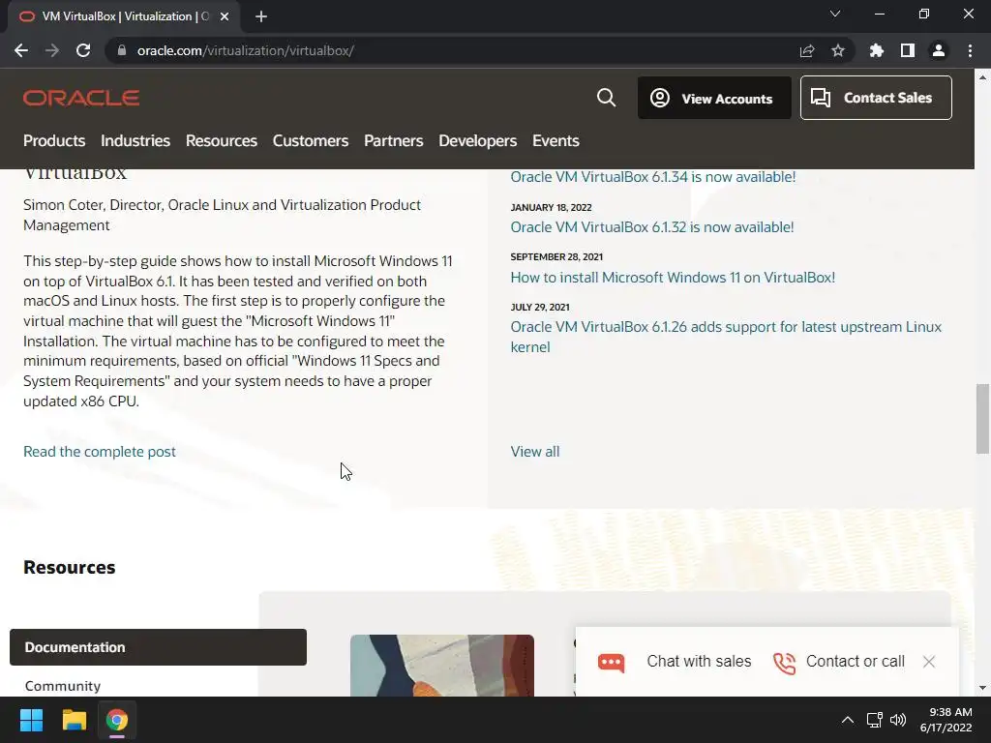The image size is (991, 743).
Task: Open the Industries menu
Action: [135, 141]
